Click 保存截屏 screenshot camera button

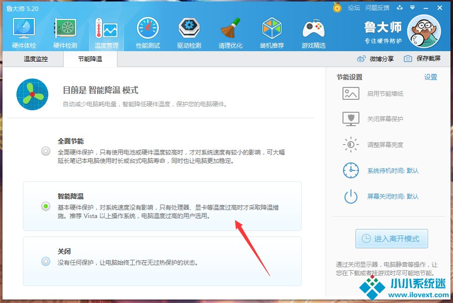[422, 59]
